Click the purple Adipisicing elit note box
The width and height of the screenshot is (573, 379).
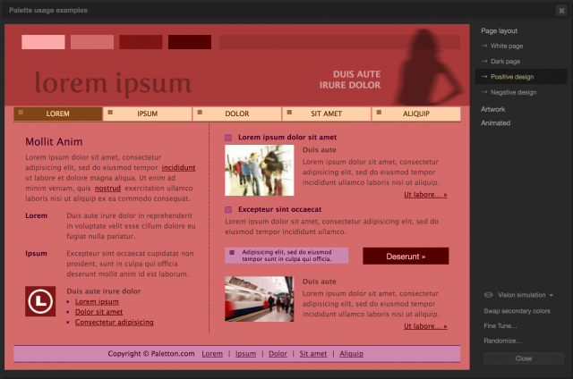(286, 256)
